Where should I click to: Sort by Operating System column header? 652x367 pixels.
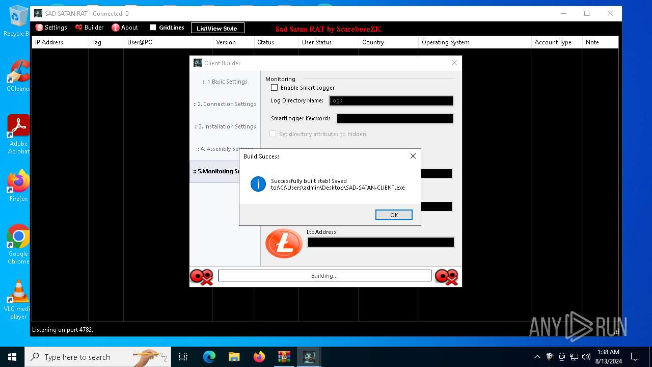pos(475,42)
